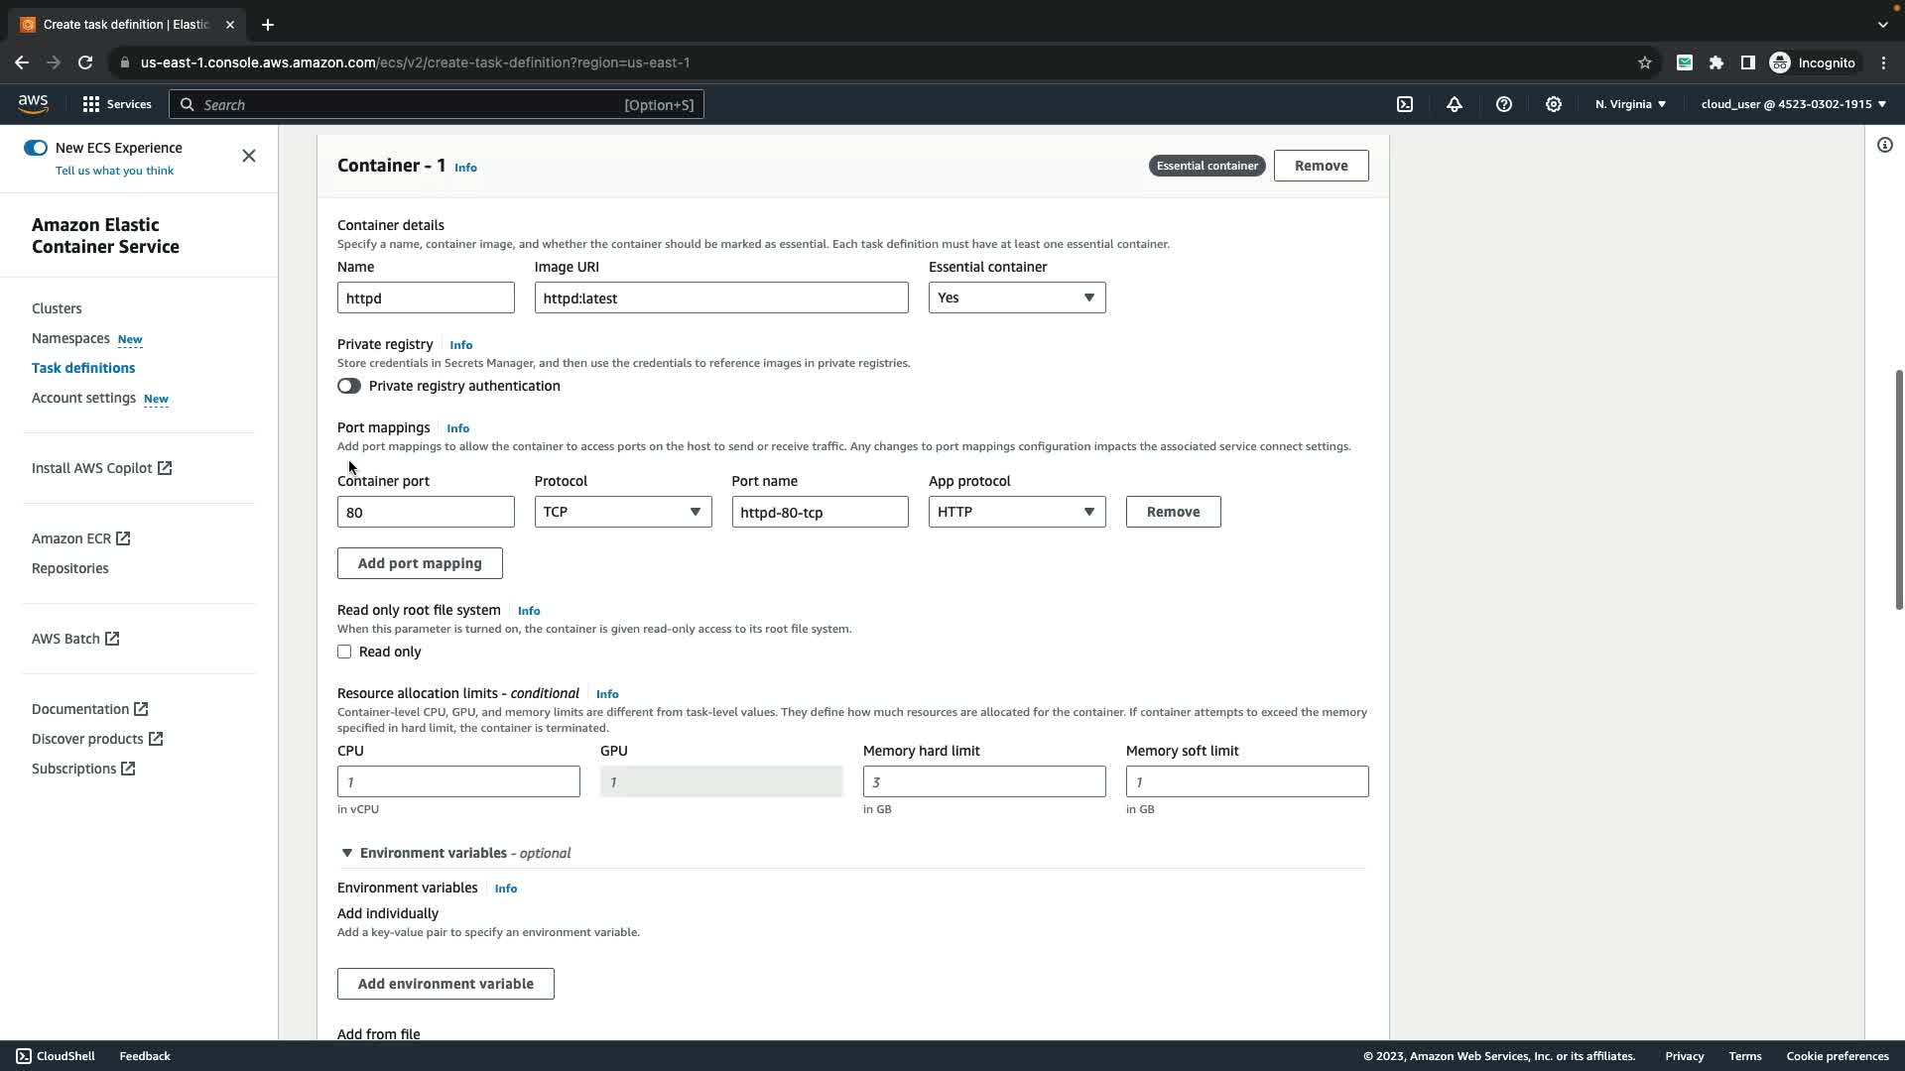Click the Add environment variable button
Screen dimensions: 1905x1071
445,984
